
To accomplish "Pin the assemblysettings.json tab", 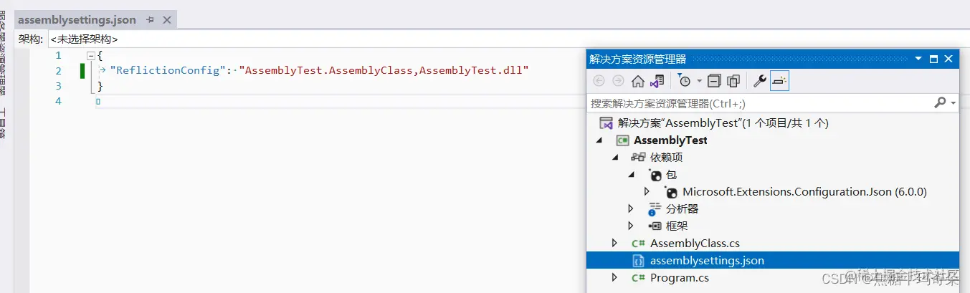I will click(151, 20).
